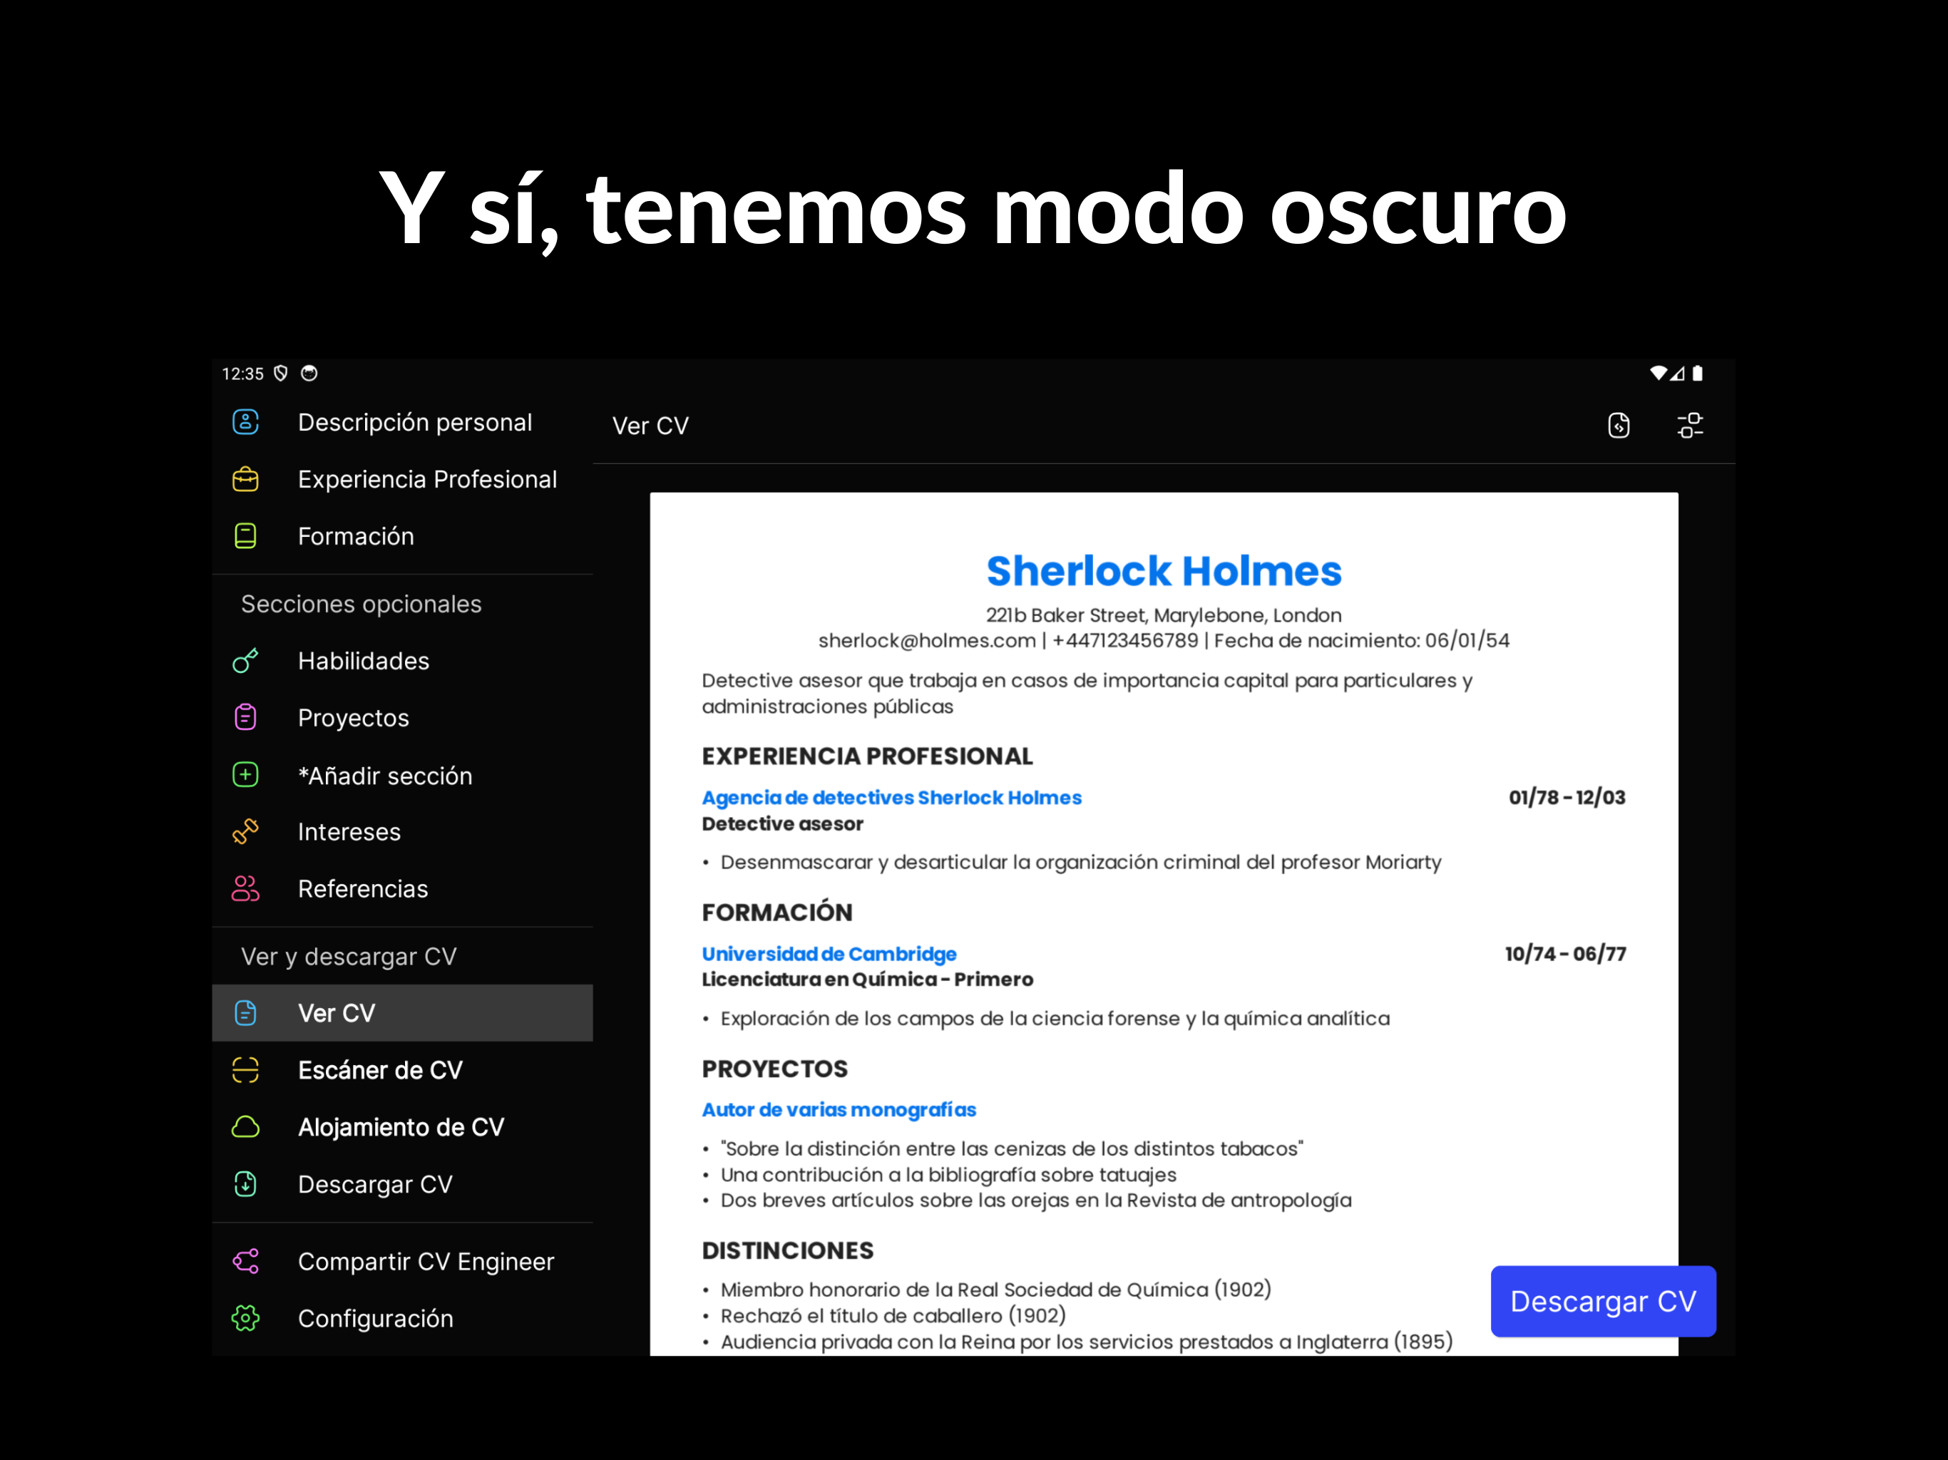Screen dimensions: 1948x1460
Task: Click Licenciatura en Química - Primero text
Action: click(868, 980)
